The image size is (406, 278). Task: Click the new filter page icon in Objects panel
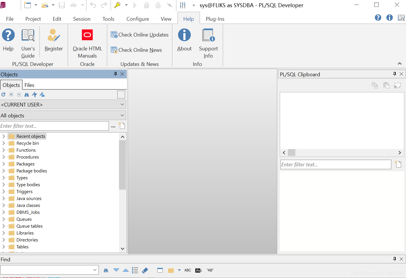[122, 126]
